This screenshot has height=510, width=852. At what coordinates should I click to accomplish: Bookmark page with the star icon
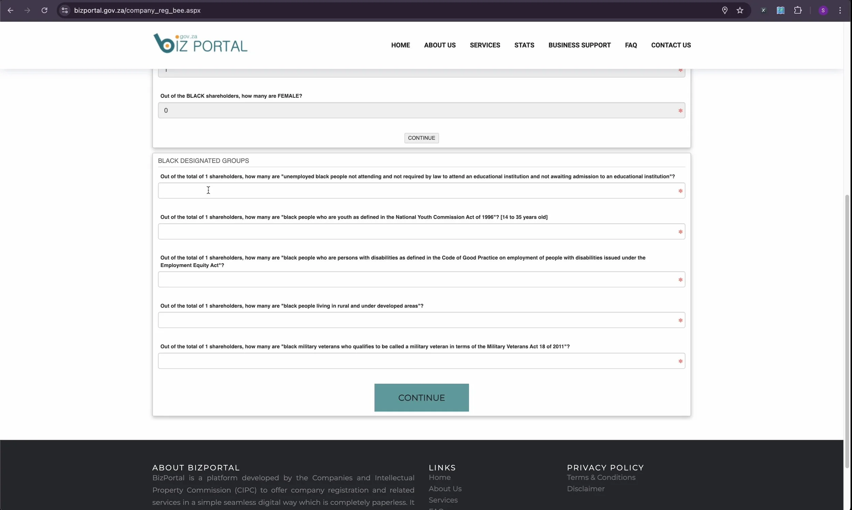(740, 10)
